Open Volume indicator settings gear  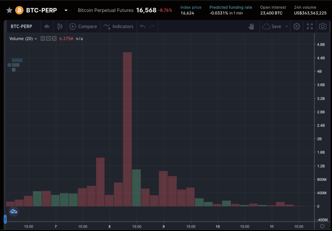tap(48, 39)
